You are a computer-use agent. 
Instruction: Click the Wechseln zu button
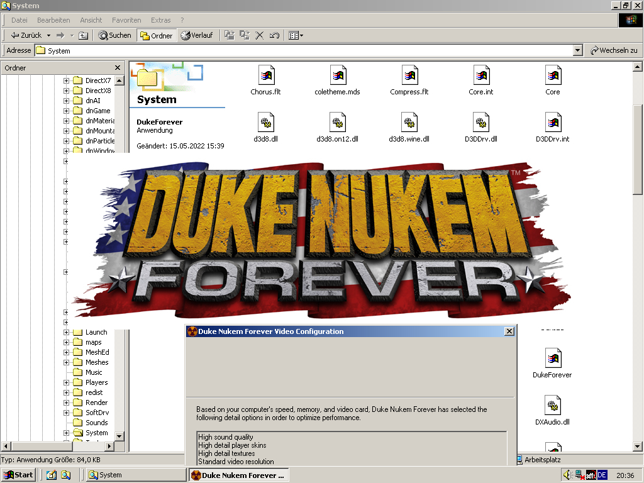614,50
